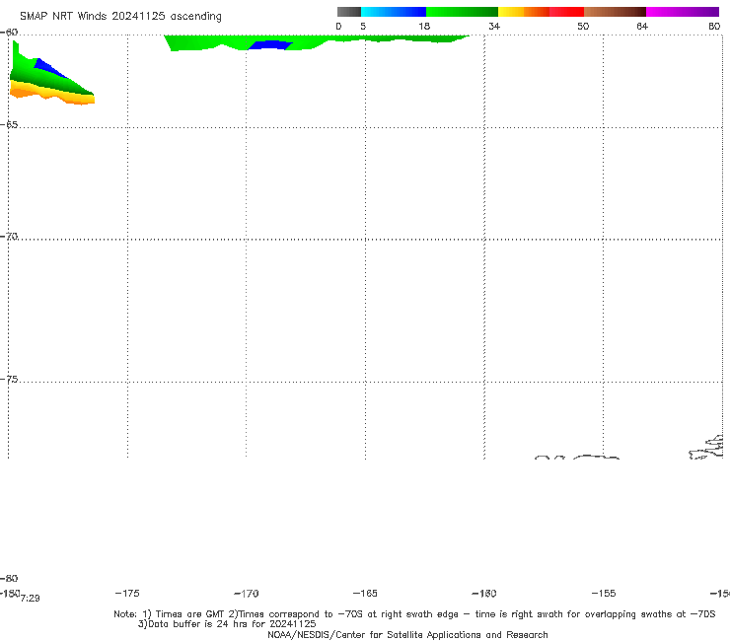Viewport: 730px width, 641px height.
Task: Click the color bar label '64'
Action: [x=642, y=27]
